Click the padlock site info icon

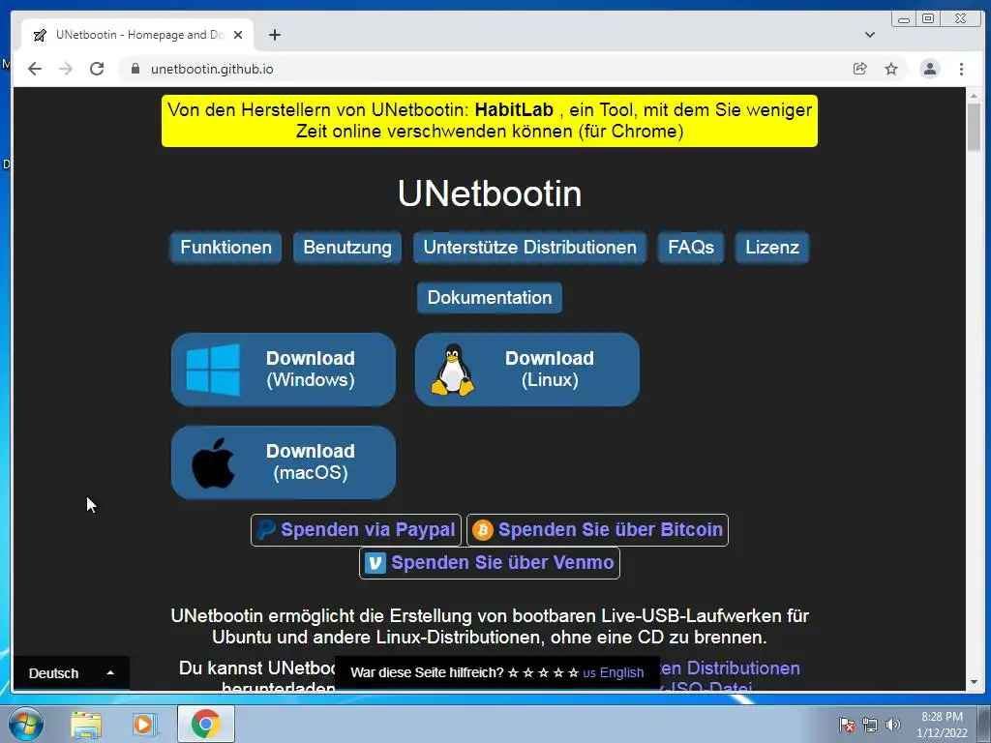[135, 69]
